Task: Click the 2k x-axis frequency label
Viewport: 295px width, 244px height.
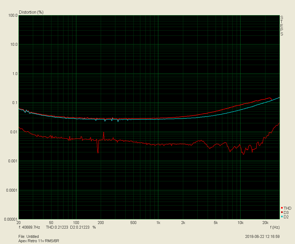Action: 183,223
